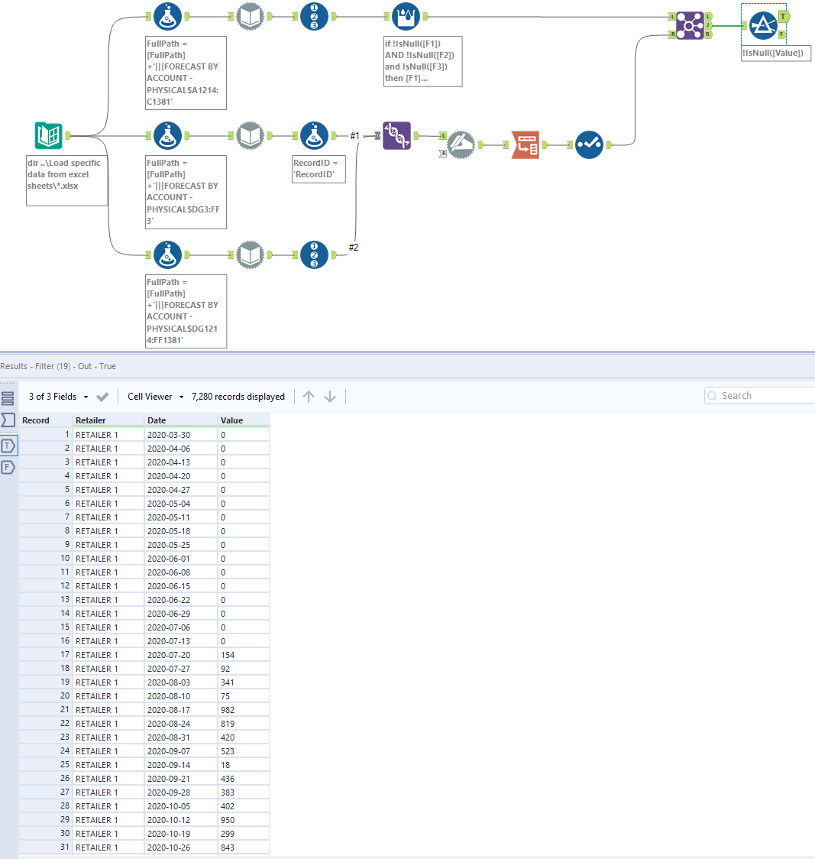Open the Cell Viewer dropdown
Viewport: 815px width, 859px height.
155,396
